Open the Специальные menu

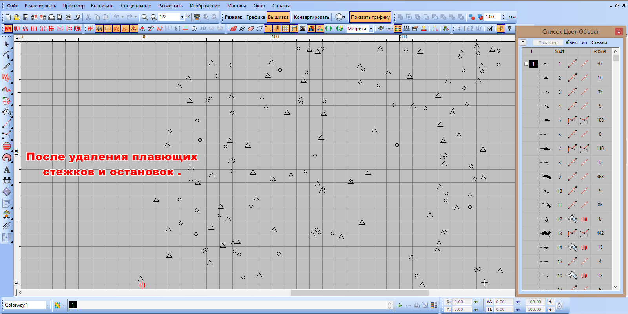pyautogui.click(x=136, y=6)
